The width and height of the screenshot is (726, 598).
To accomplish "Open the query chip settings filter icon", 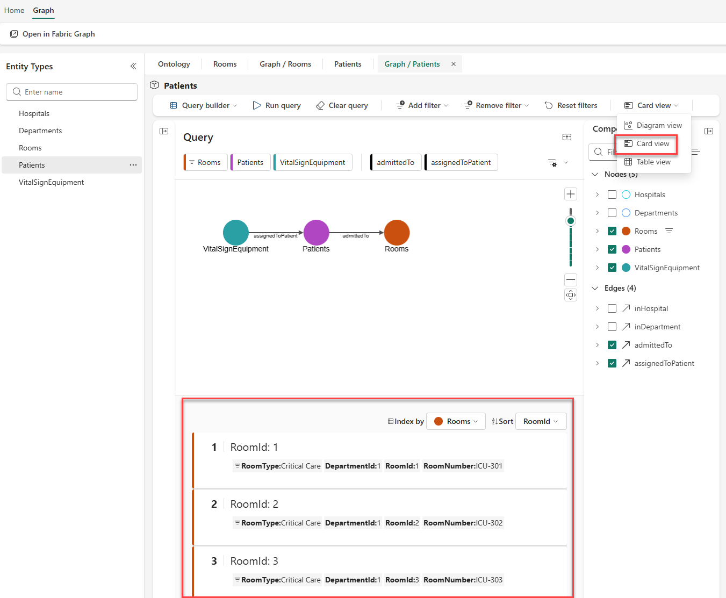I will click(552, 163).
